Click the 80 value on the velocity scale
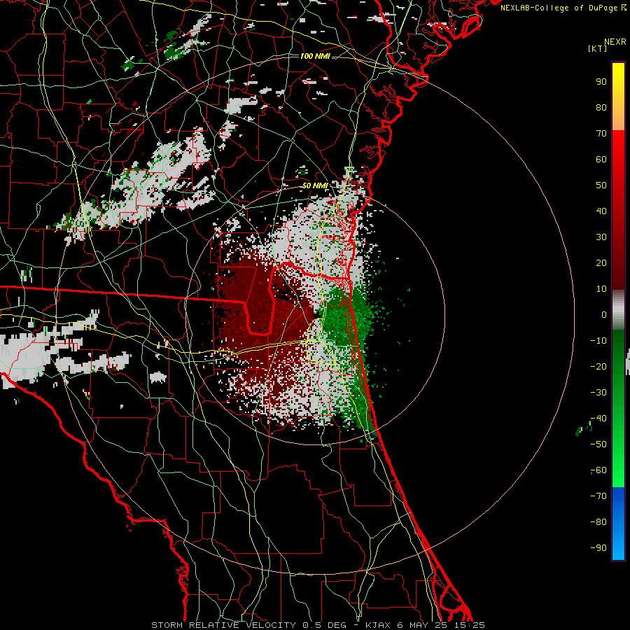 [601, 108]
